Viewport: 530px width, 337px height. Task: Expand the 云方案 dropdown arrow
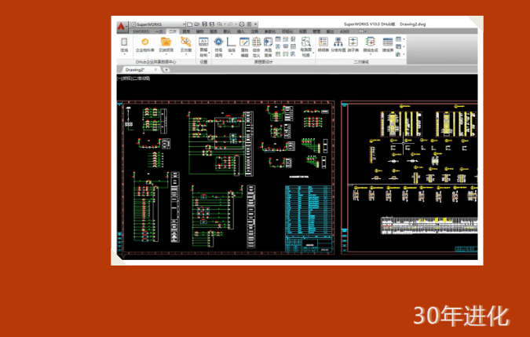point(186,54)
